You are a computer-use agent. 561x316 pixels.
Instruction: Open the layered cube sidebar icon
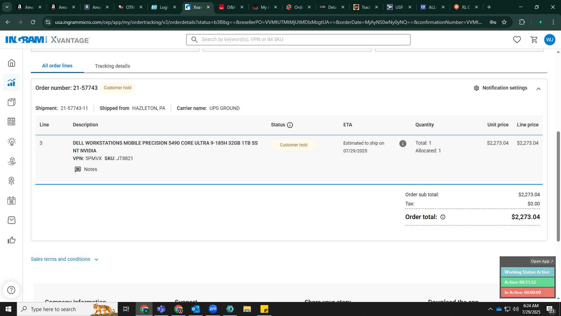[12, 161]
